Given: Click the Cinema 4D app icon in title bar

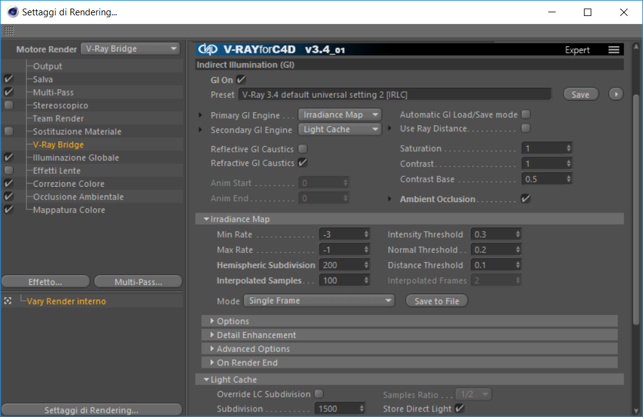Looking at the screenshot, I should (x=13, y=12).
